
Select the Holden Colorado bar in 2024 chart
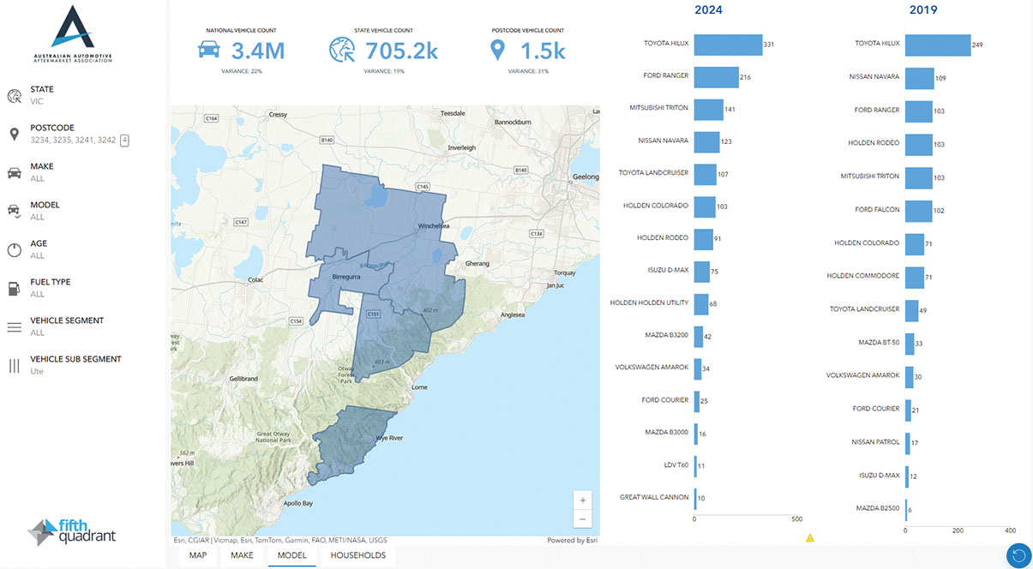tap(705, 207)
